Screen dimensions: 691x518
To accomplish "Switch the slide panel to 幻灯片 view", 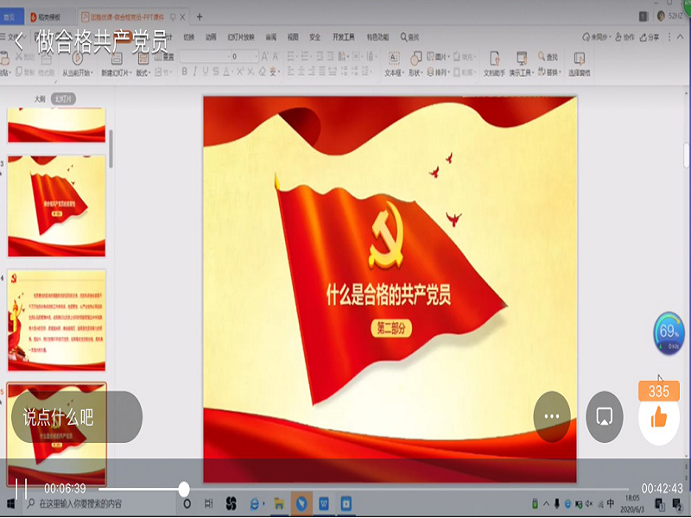I will click(x=63, y=99).
